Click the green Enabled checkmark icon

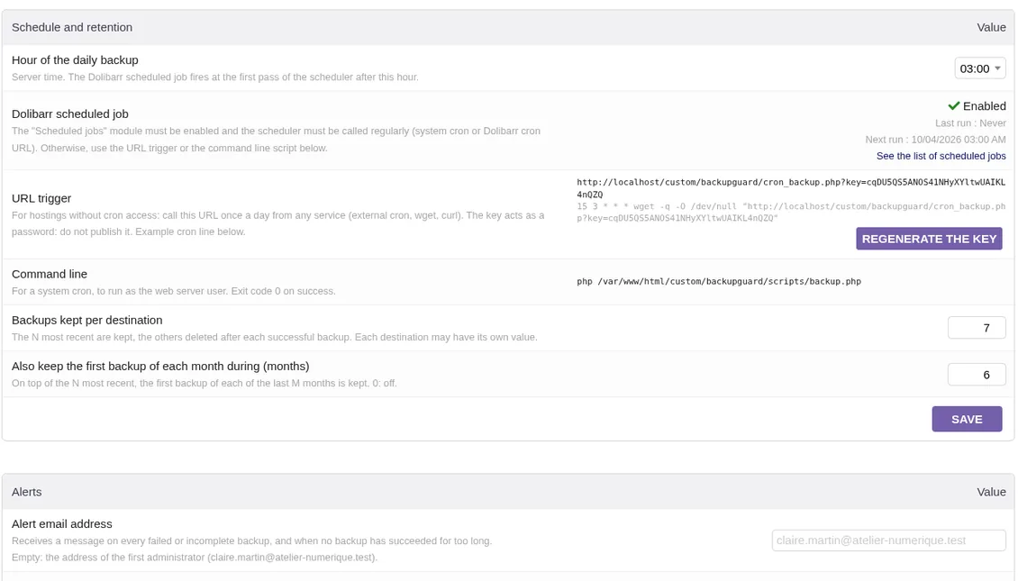pos(954,105)
